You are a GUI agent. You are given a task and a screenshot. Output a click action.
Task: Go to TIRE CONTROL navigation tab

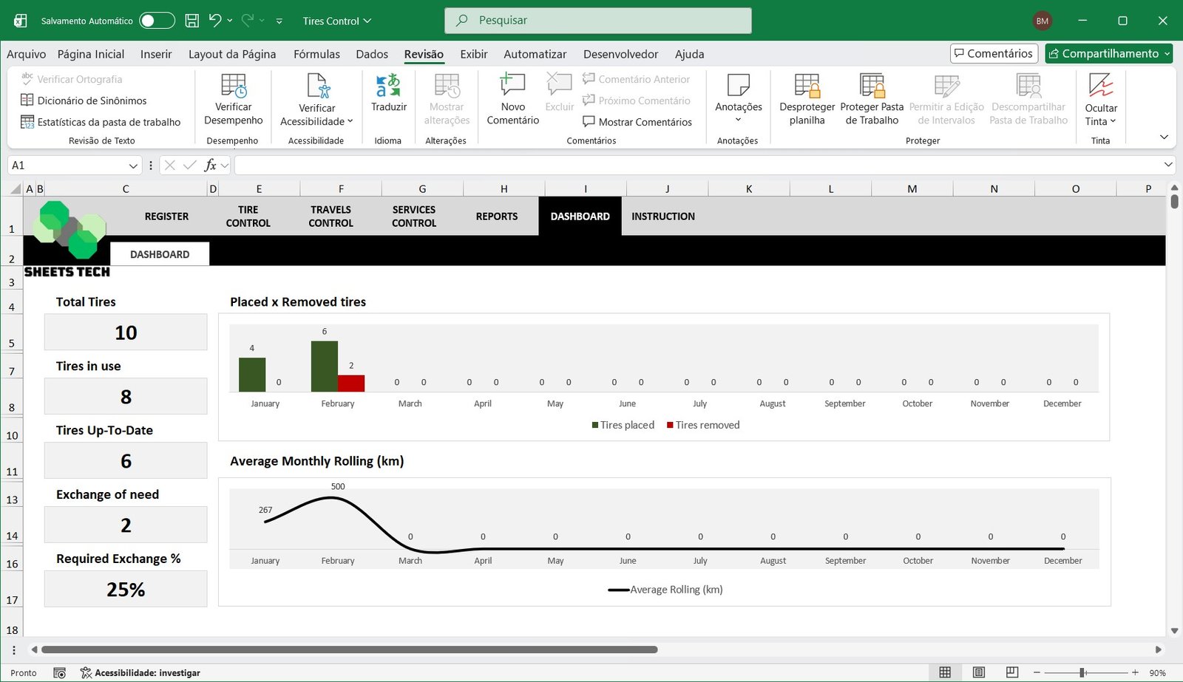(248, 216)
